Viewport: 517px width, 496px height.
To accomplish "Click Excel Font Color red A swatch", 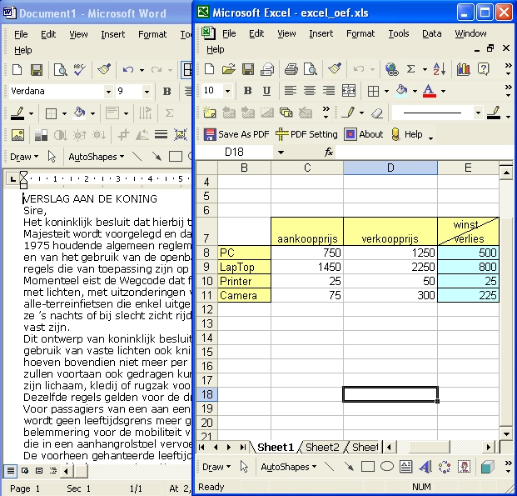I will coord(430,91).
